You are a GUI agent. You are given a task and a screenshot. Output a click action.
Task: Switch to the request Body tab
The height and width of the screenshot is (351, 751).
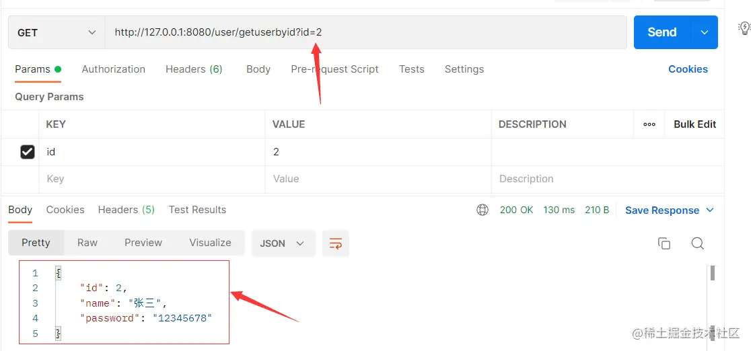[258, 69]
